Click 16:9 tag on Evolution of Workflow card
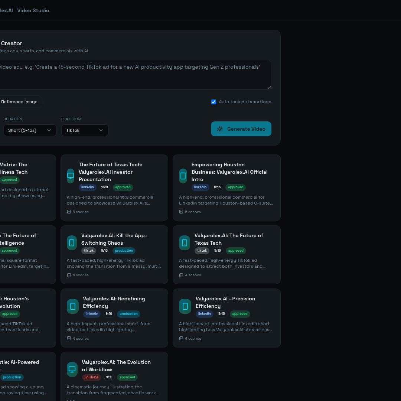 pyautogui.click(x=109, y=377)
